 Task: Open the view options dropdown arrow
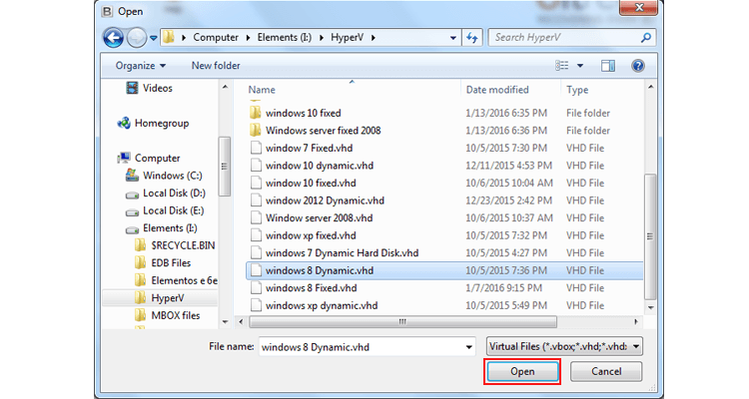(x=580, y=66)
